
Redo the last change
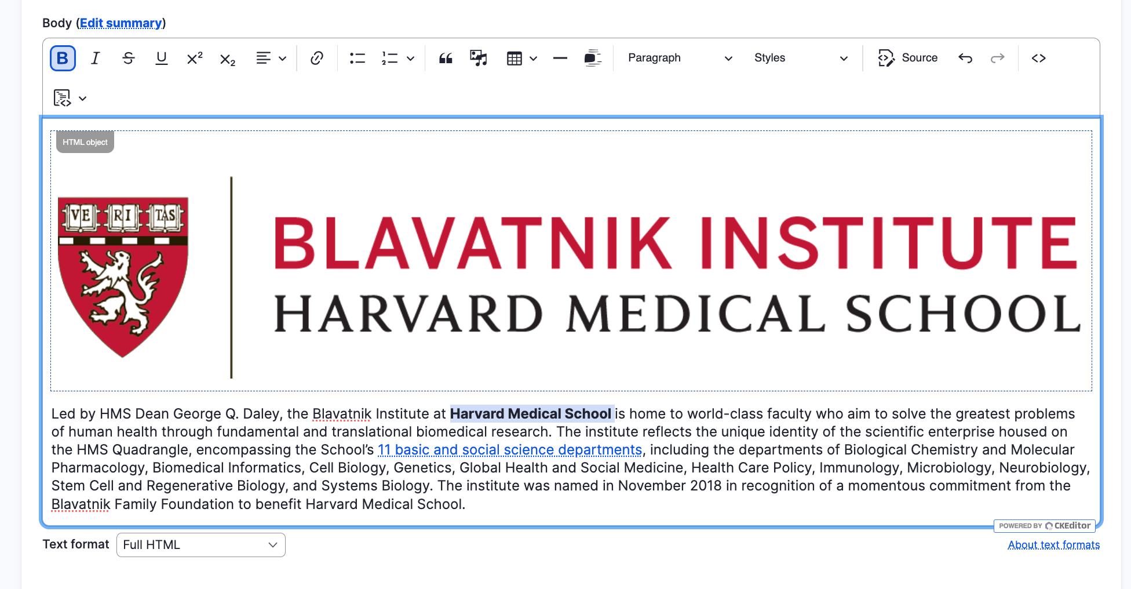coord(998,58)
